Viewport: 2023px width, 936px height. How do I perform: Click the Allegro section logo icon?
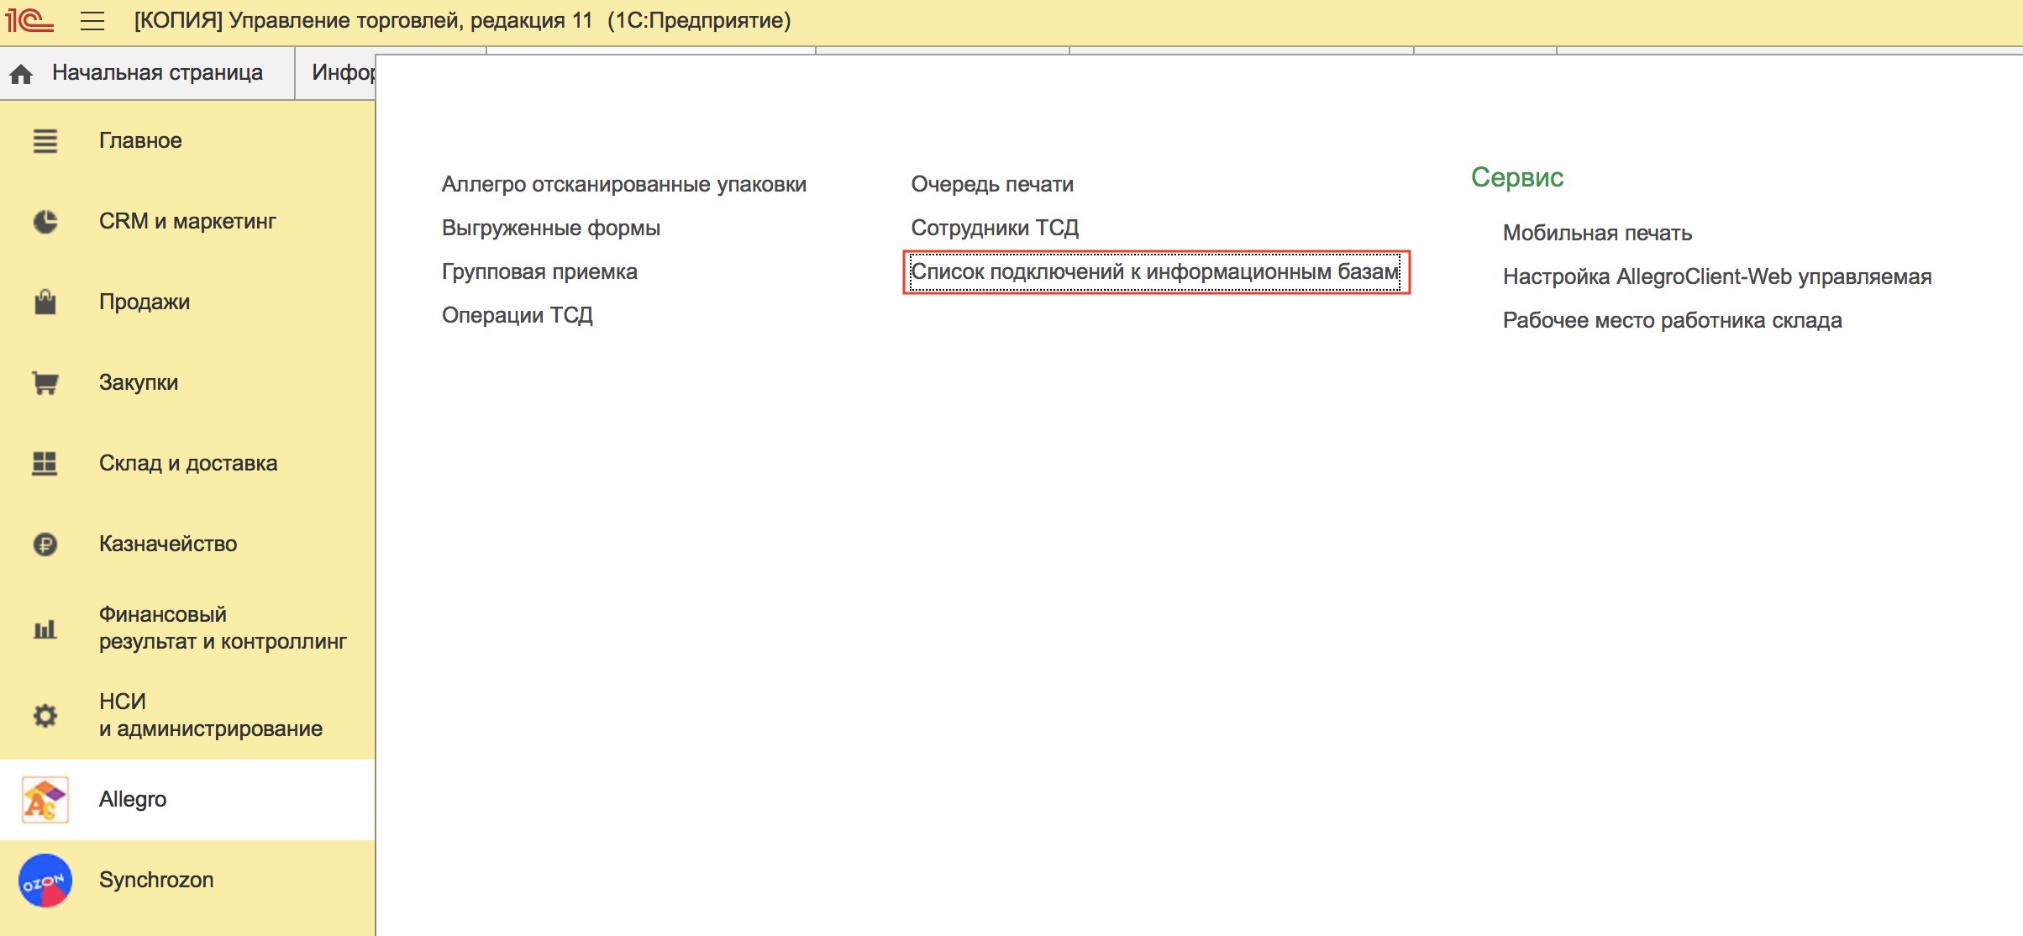point(45,800)
